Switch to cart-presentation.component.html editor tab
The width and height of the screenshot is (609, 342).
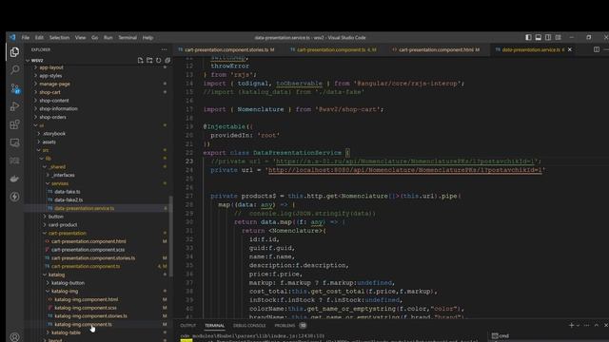(x=436, y=49)
